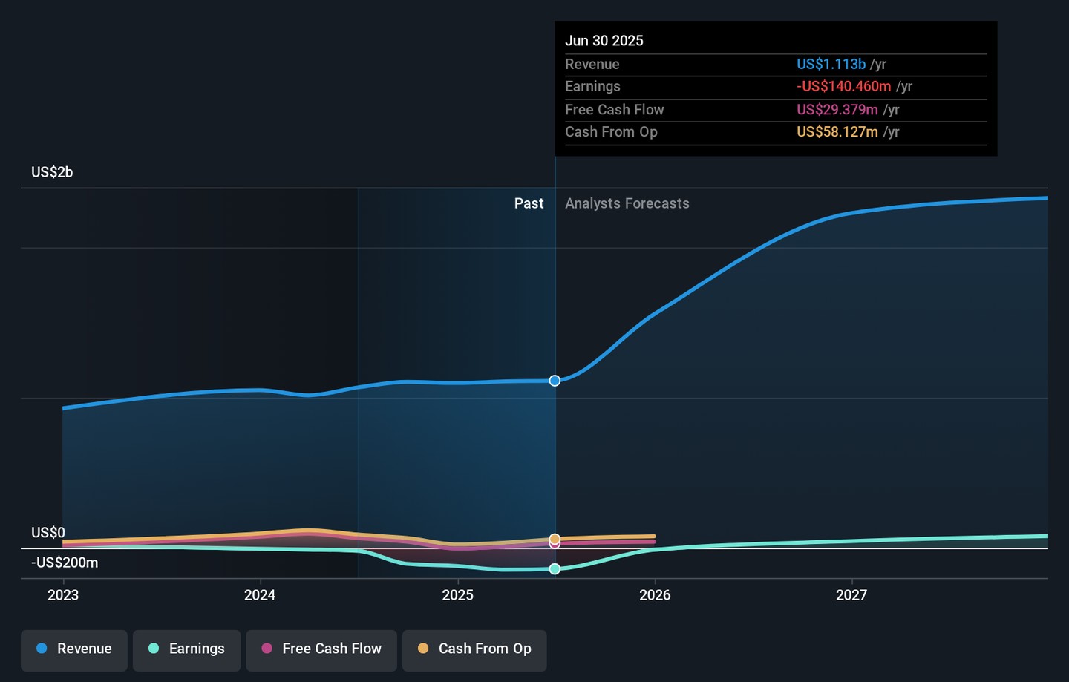Click the 2024 x-axis label

[260, 595]
